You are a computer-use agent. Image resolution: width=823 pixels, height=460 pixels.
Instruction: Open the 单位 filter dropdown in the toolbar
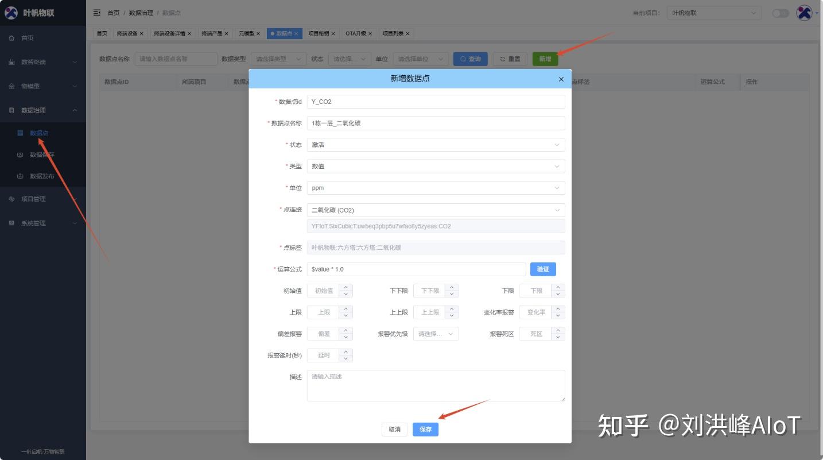[421, 59]
